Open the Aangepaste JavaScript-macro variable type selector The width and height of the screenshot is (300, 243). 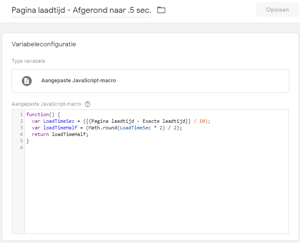click(x=150, y=81)
